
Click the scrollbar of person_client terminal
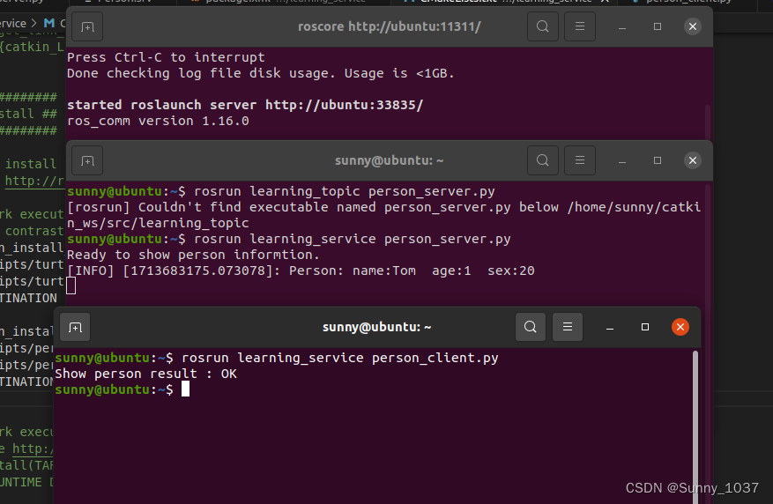pyautogui.click(x=695, y=426)
